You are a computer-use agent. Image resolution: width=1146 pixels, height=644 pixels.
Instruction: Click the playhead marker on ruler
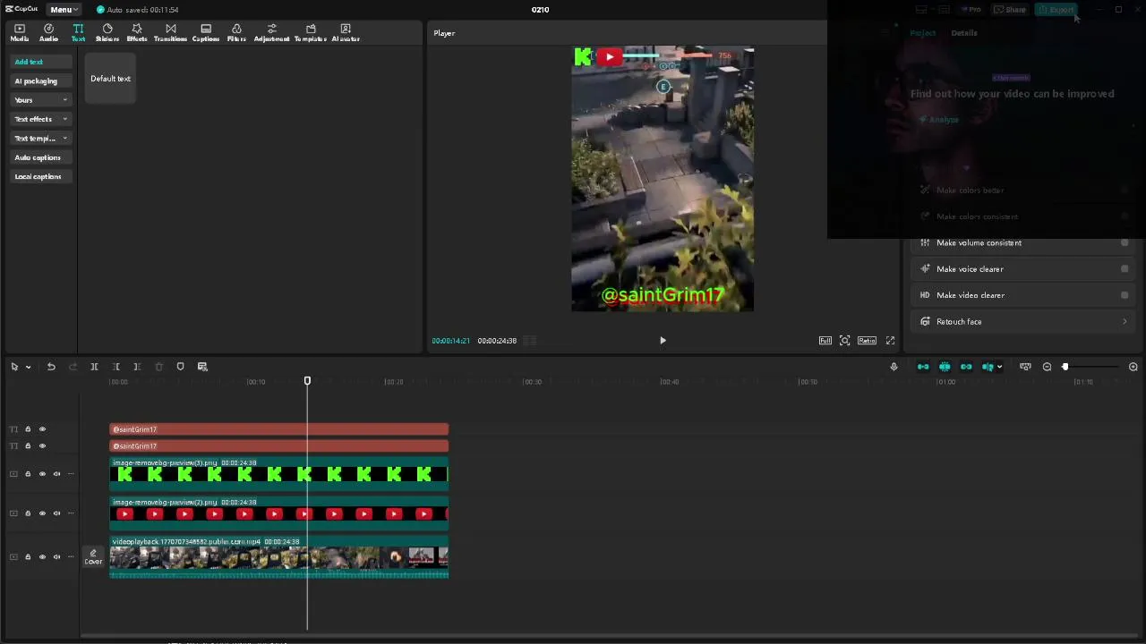pos(307,382)
